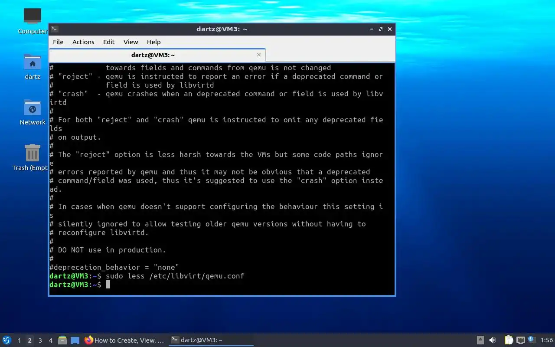This screenshot has height=347, width=555.
Task: Select the Network desktop icon
Action: coord(33,112)
